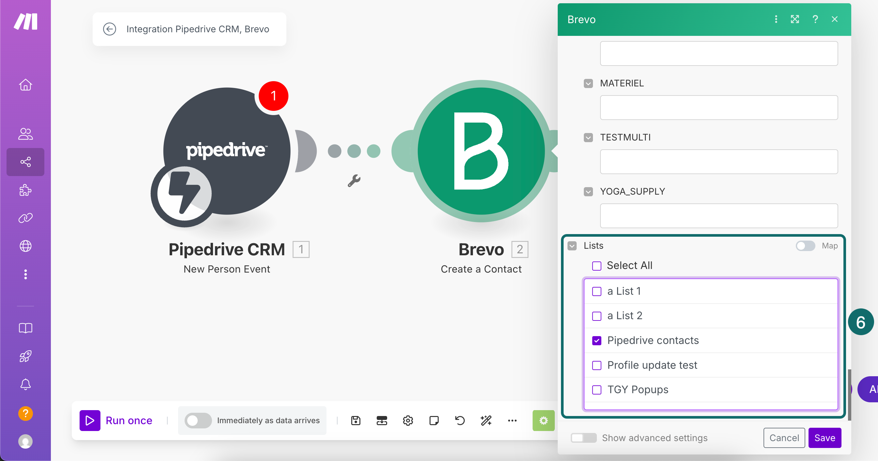Toggle the Immediately as data arrives scheduling switch

(198, 421)
